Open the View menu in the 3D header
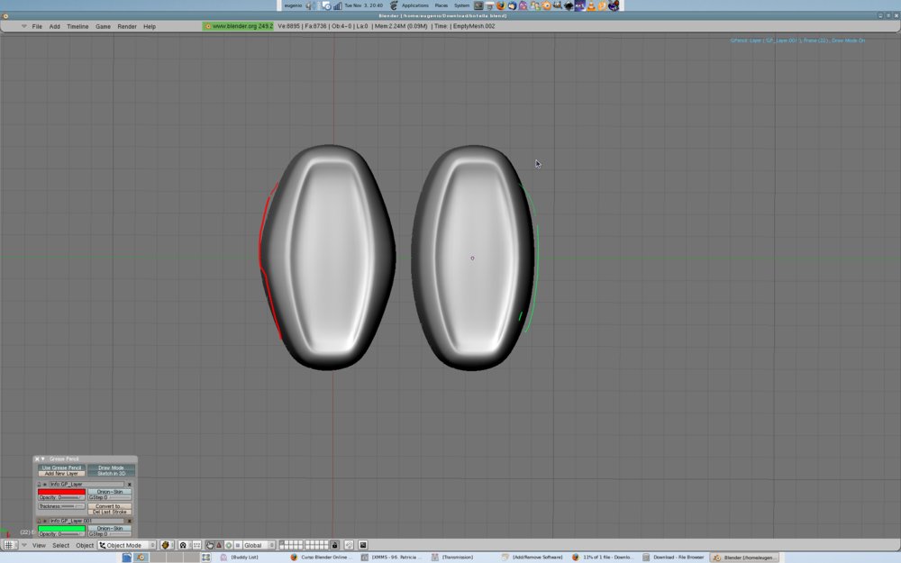 (39, 545)
